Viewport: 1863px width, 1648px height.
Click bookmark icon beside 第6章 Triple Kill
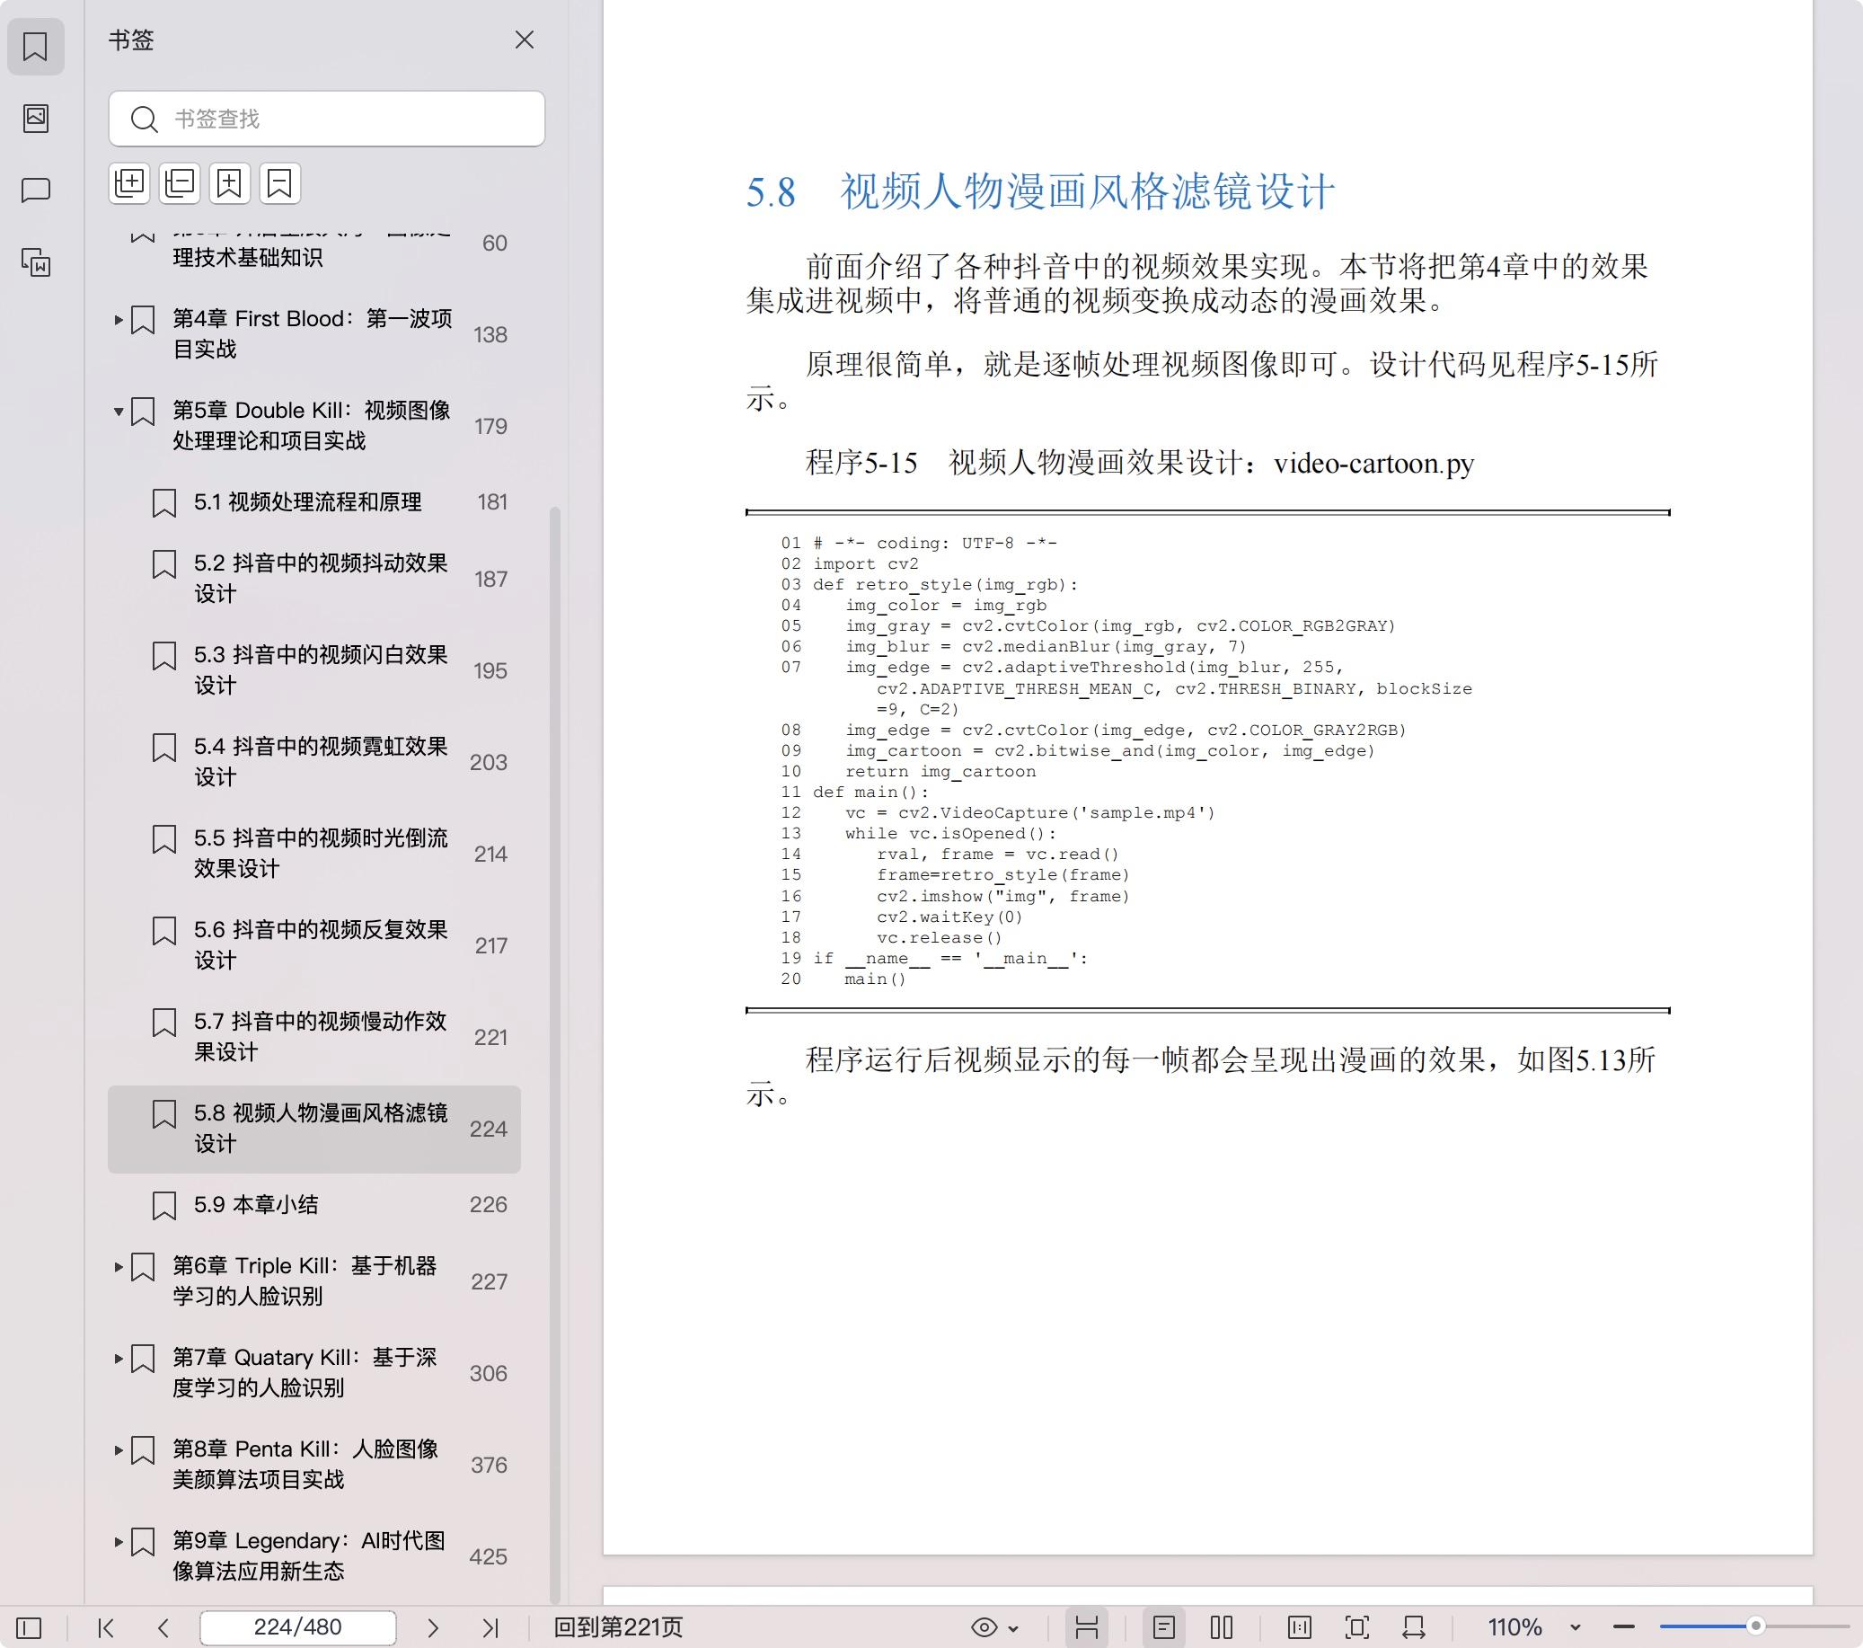(143, 1267)
